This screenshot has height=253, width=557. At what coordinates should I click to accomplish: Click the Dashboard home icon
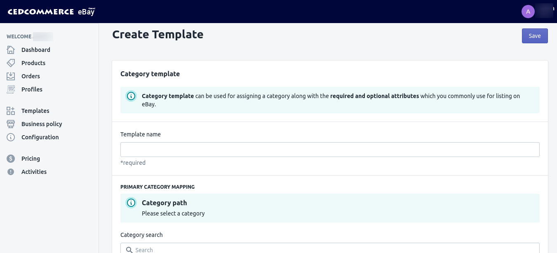(11, 50)
